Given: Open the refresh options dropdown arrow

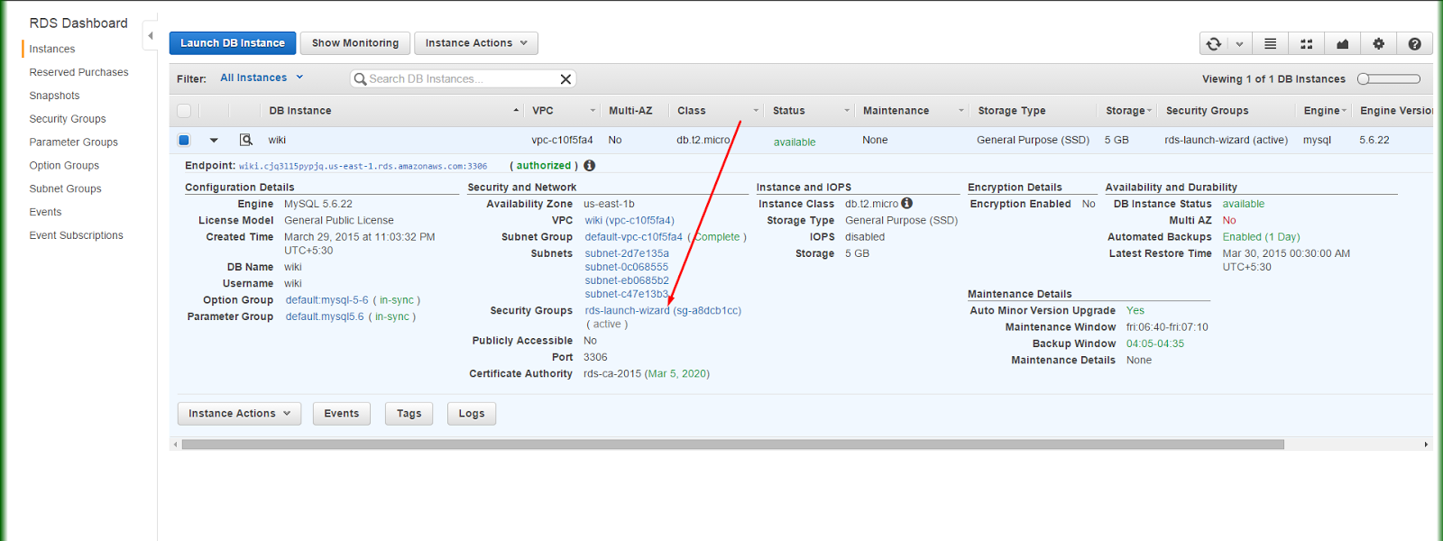Looking at the screenshot, I should click(x=1240, y=43).
